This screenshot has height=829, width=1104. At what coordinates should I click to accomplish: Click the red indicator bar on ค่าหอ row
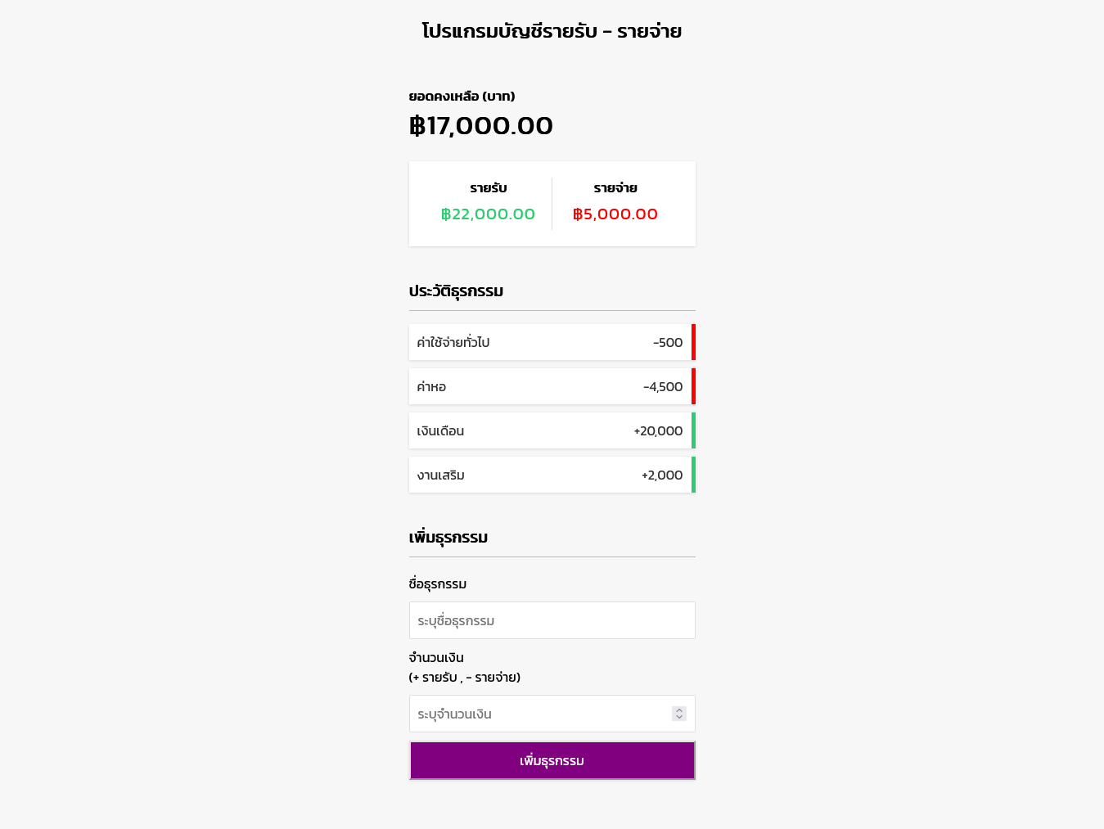click(x=692, y=386)
